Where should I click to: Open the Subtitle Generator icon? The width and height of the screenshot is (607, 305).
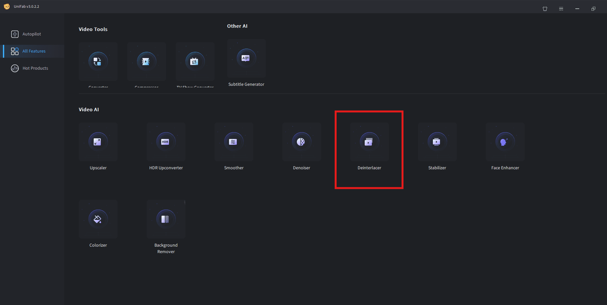(246, 59)
